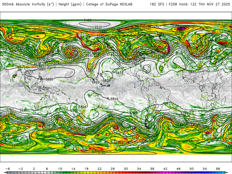Image resolution: width=232 pixels, height=174 pixels.
Task: Pick the 30 value on the legend scale
Action: (x=126, y=169)
